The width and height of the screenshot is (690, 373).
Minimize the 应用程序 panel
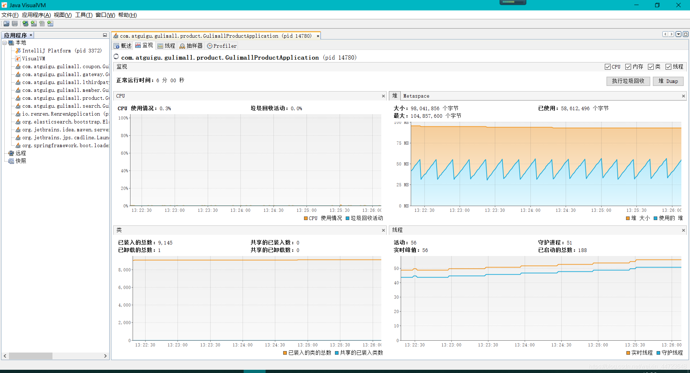pyautogui.click(x=105, y=35)
